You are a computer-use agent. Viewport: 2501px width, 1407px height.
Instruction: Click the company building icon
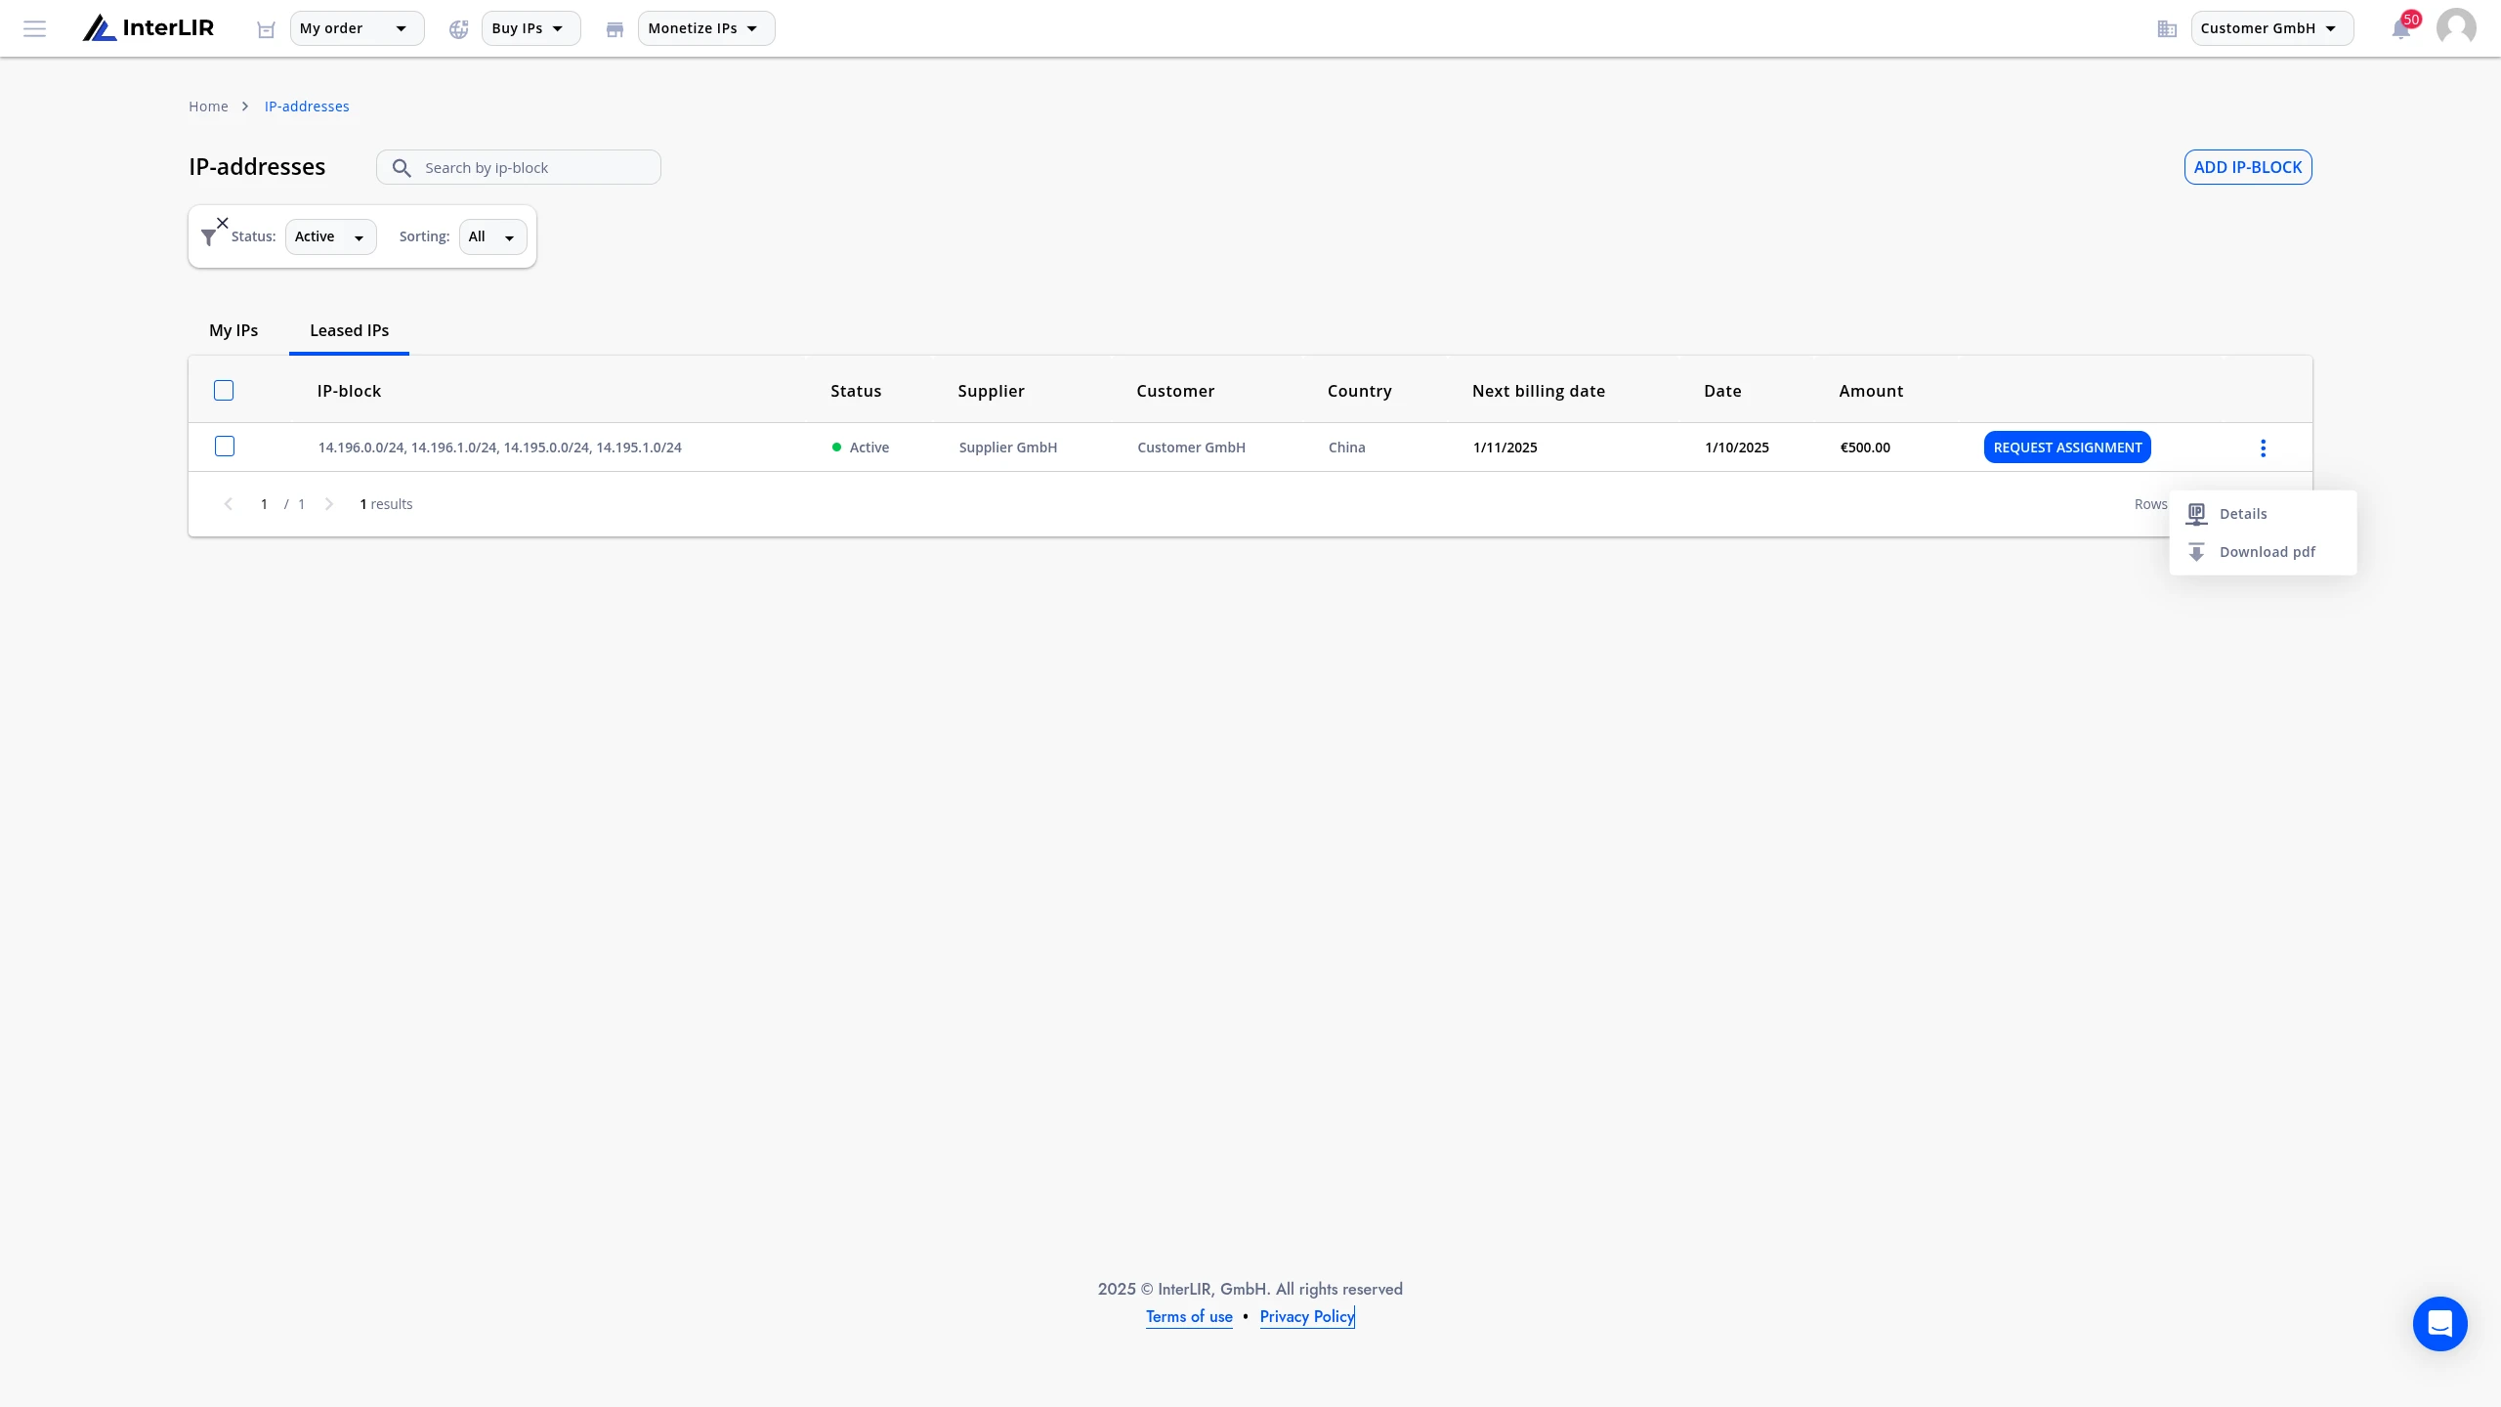coord(2167,29)
